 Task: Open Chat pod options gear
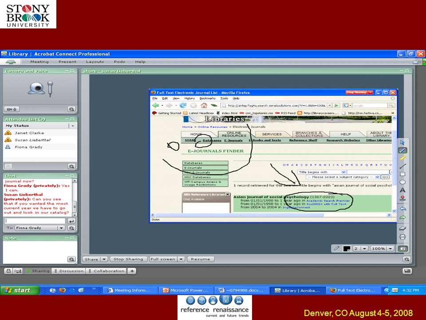(71, 228)
